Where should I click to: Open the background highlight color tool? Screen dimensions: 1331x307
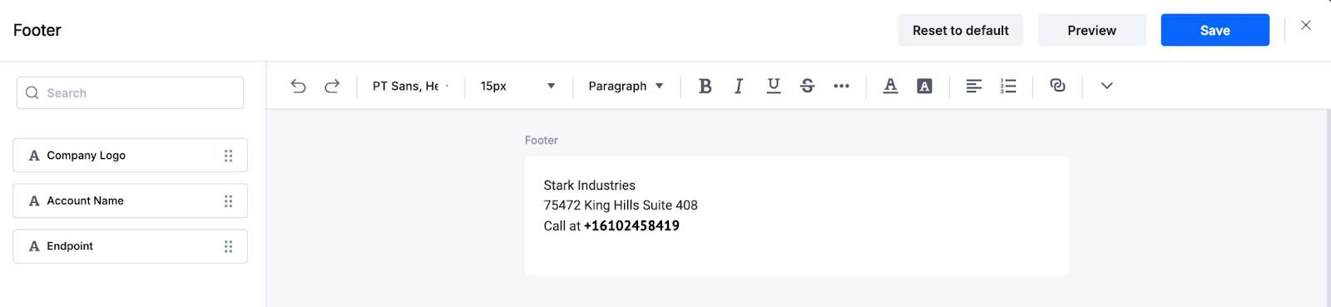coord(924,86)
